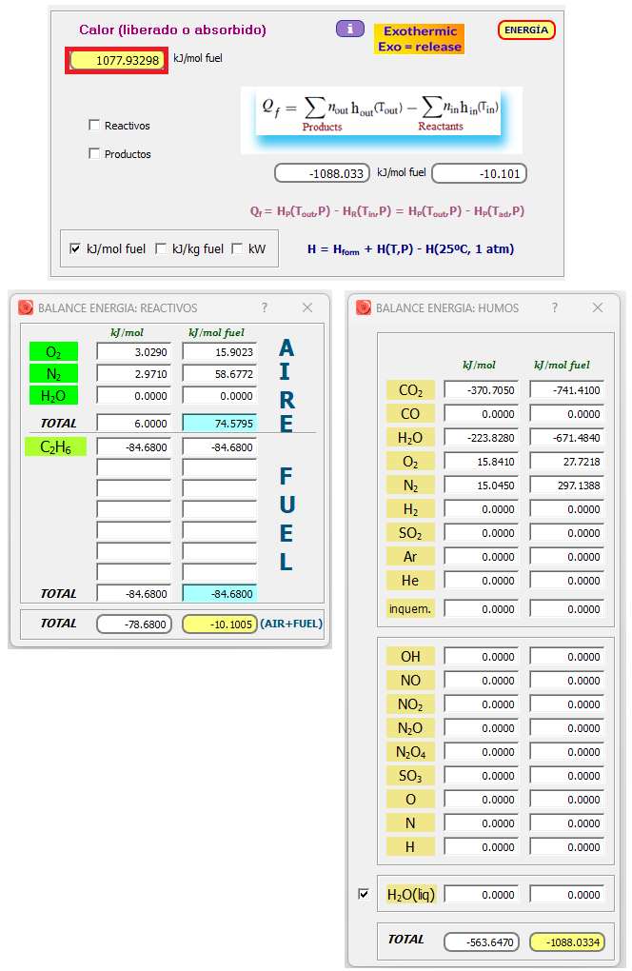
Task: Click the -1088.033 products enthalpy field
Action: (323, 173)
